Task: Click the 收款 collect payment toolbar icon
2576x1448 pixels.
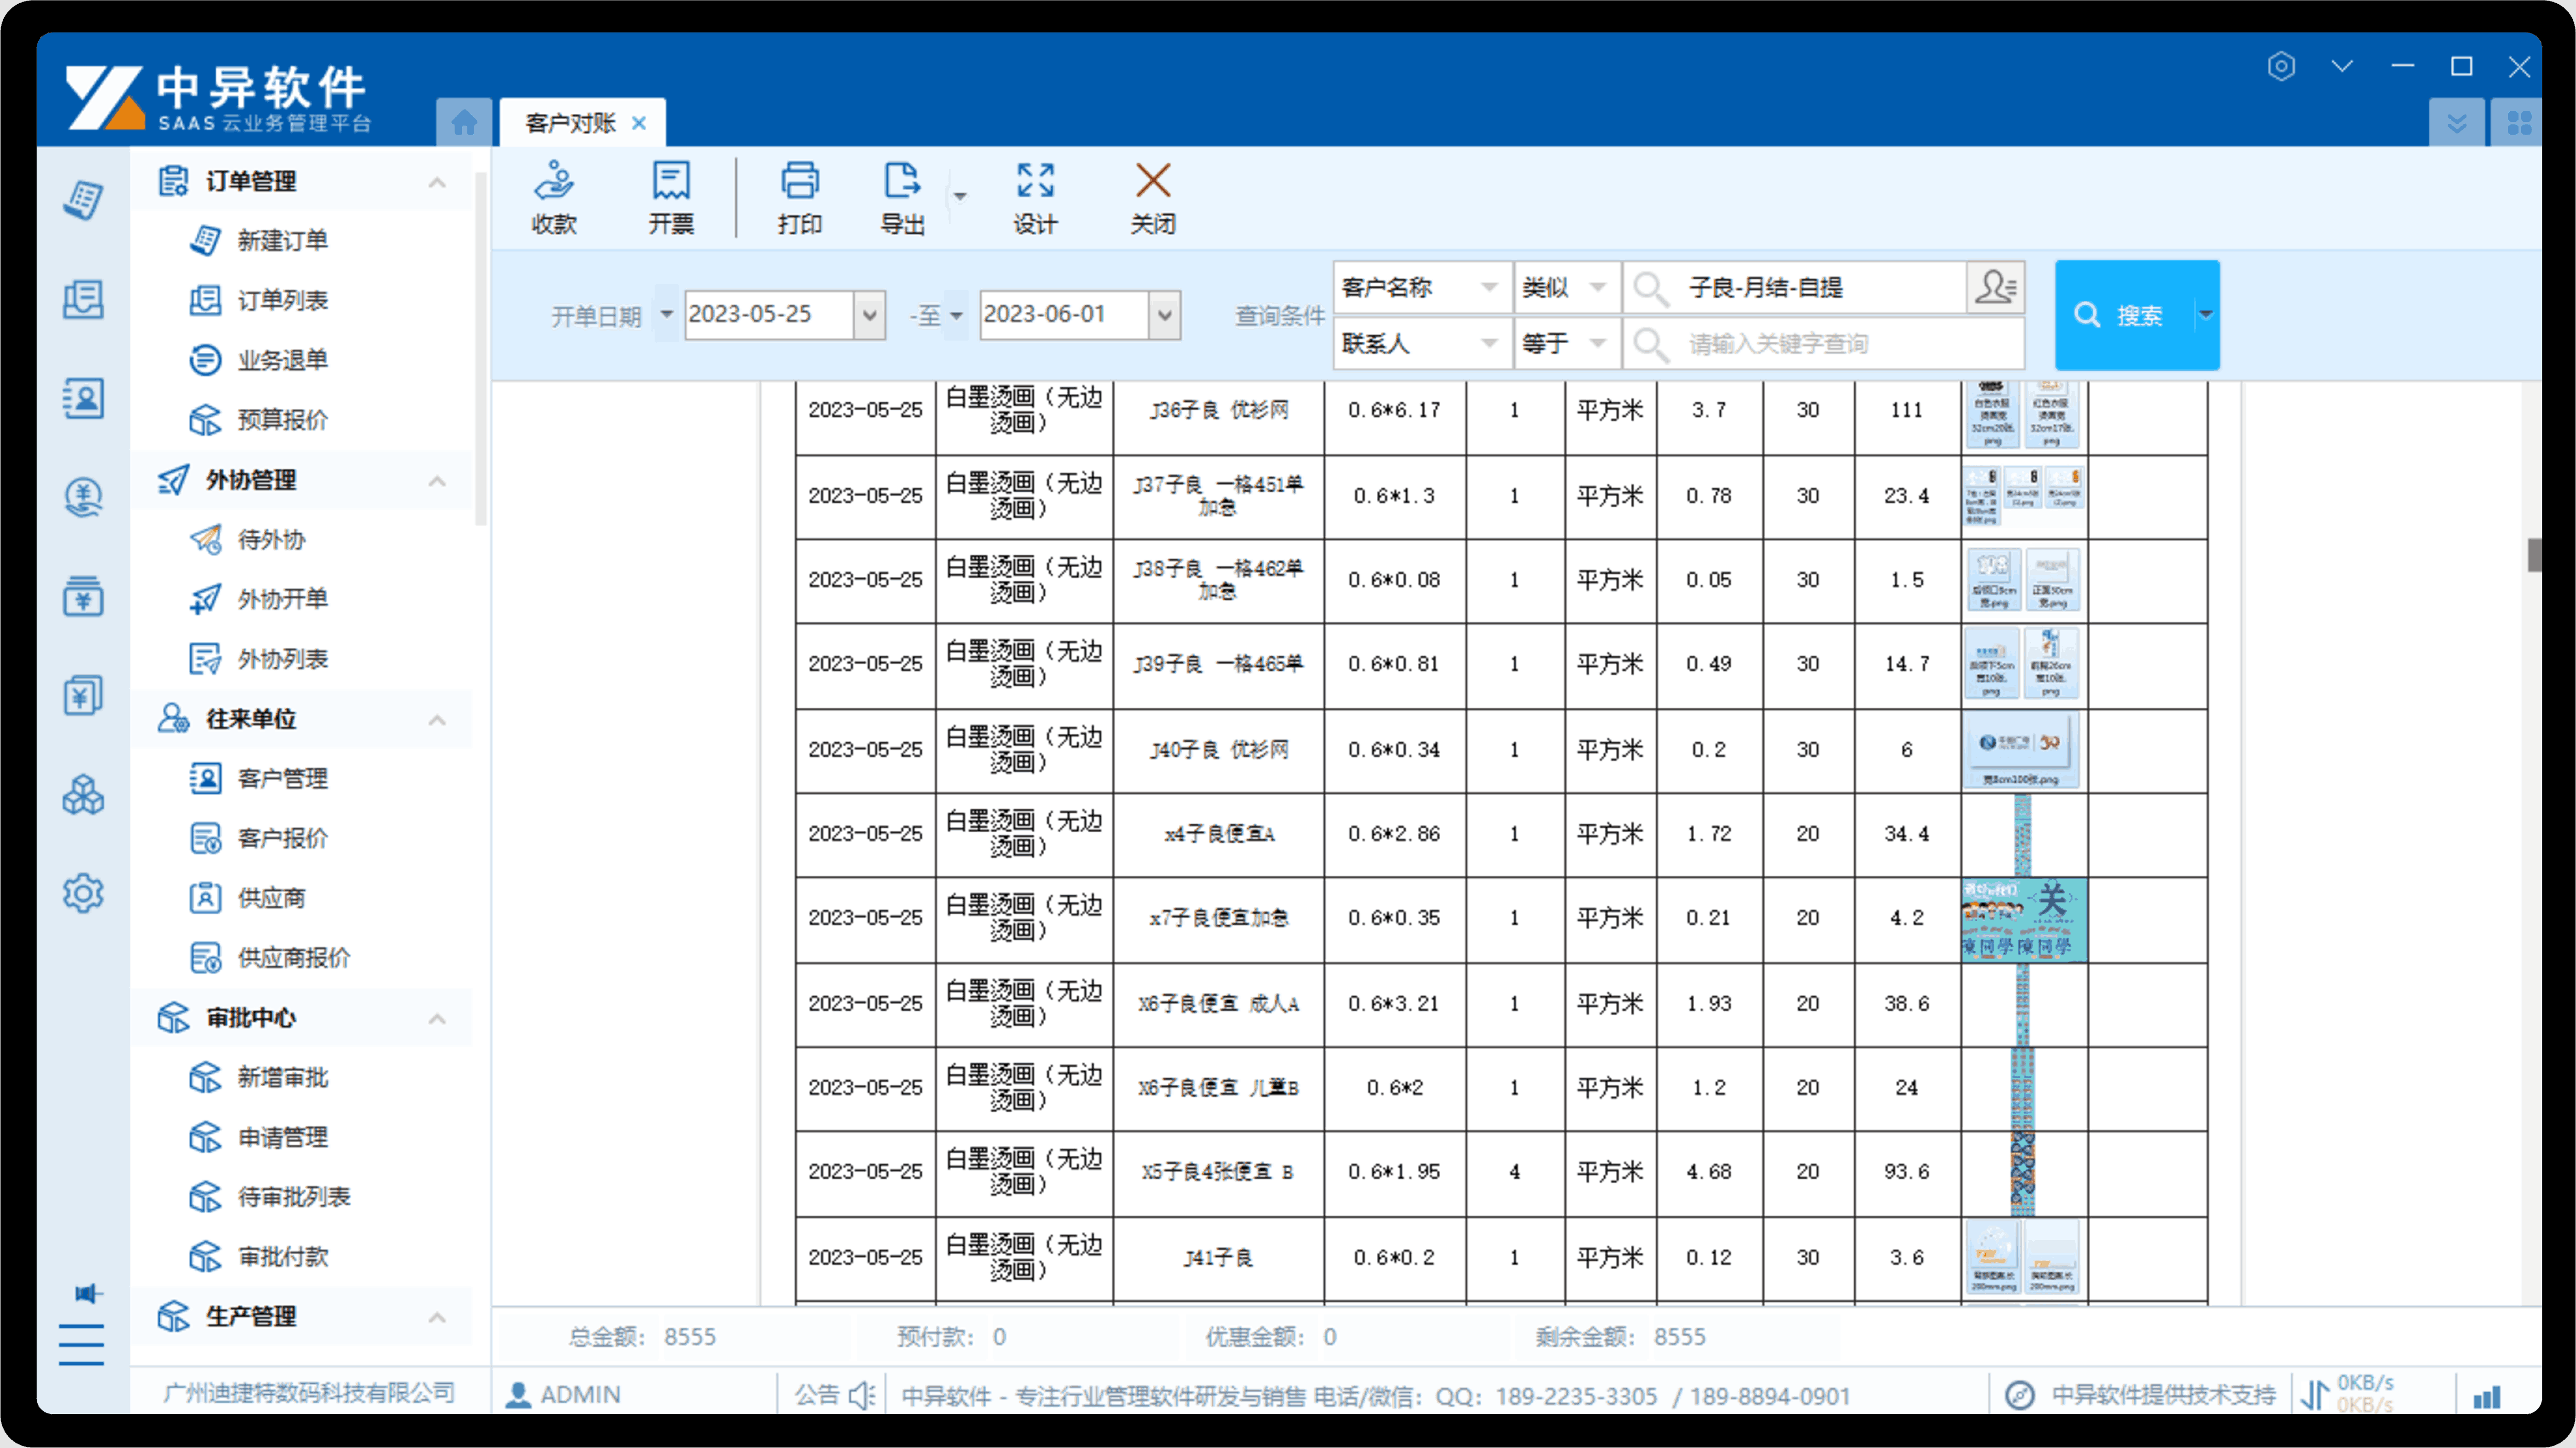Action: [554, 197]
